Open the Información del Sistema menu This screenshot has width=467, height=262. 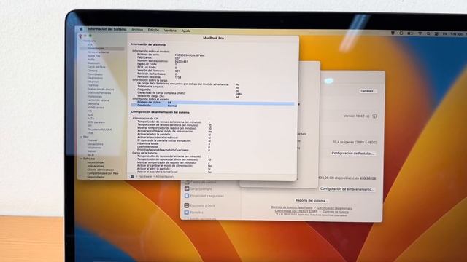pyautogui.click(x=107, y=29)
